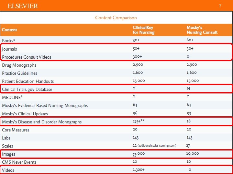This screenshot has width=233, height=174.
Task: Click the ELSEVIER logo text
Action: coord(23,6)
